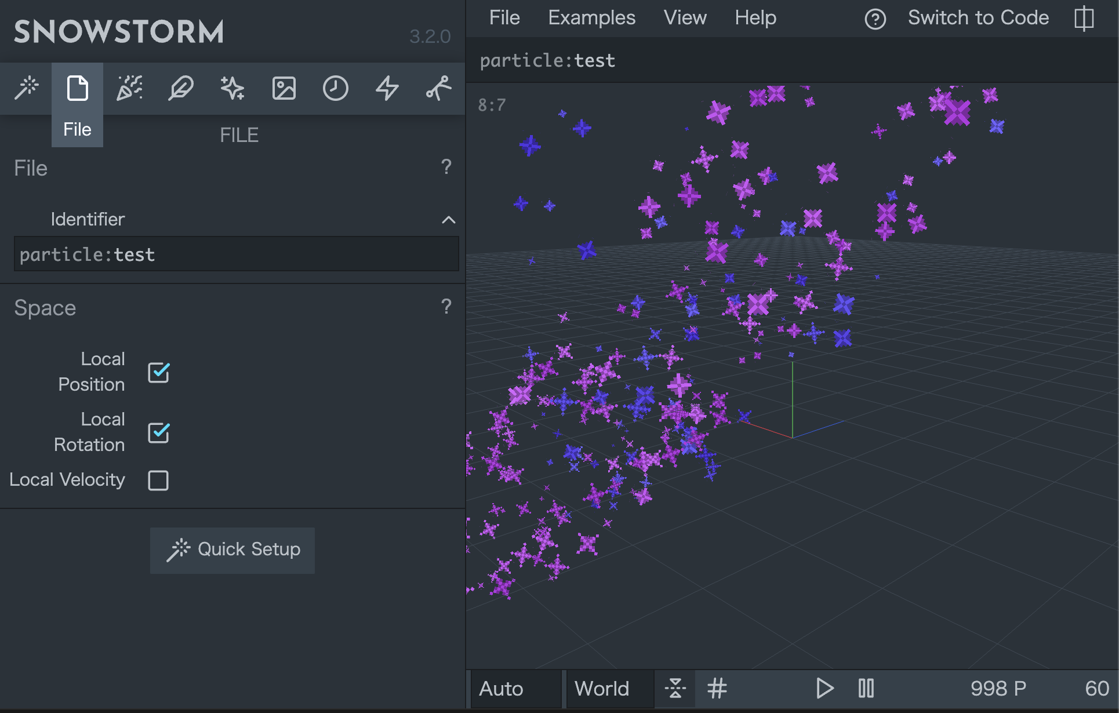Pause the particle preview
Screen dimensions: 1119x713
point(866,689)
